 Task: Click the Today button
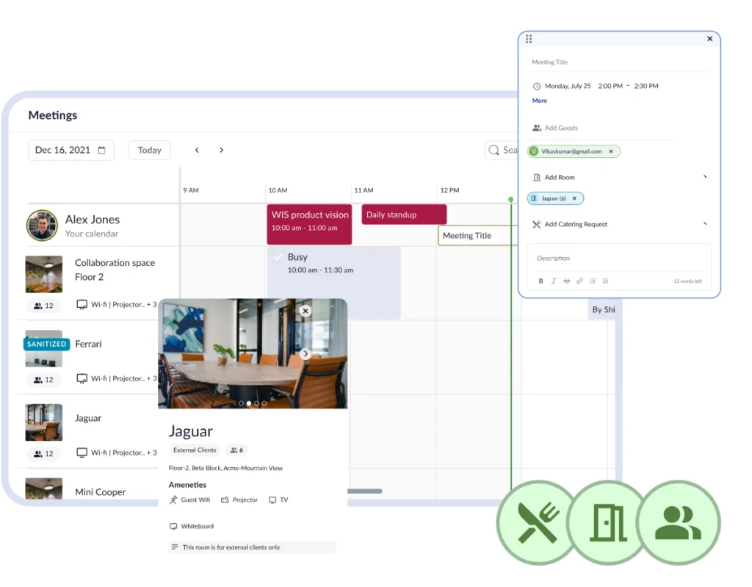coord(149,150)
